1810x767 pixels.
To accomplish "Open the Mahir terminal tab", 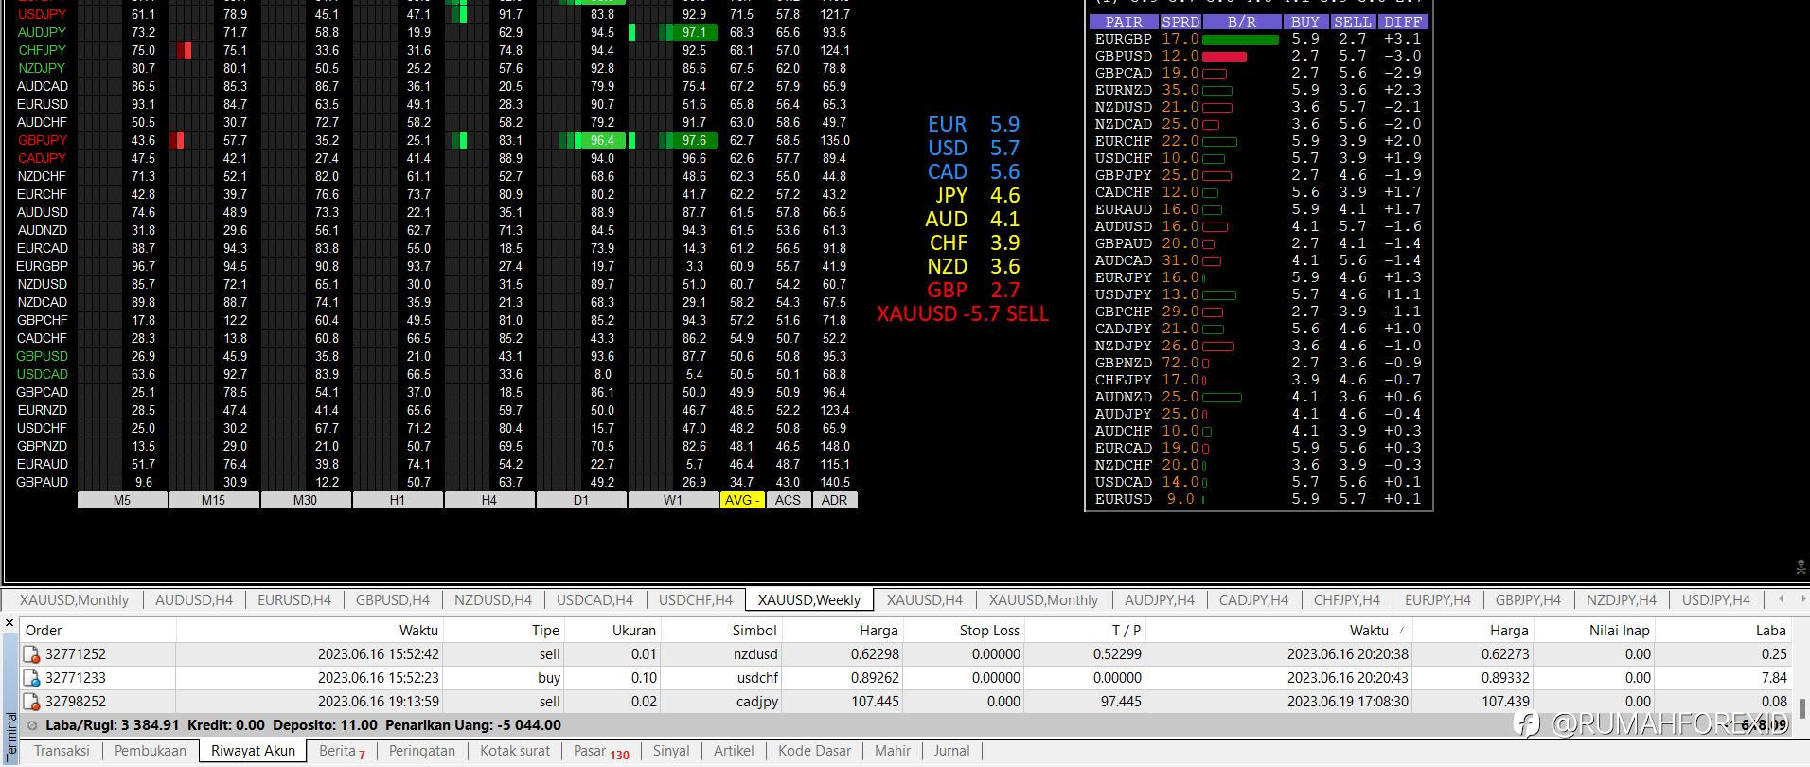I will coord(893,751).
